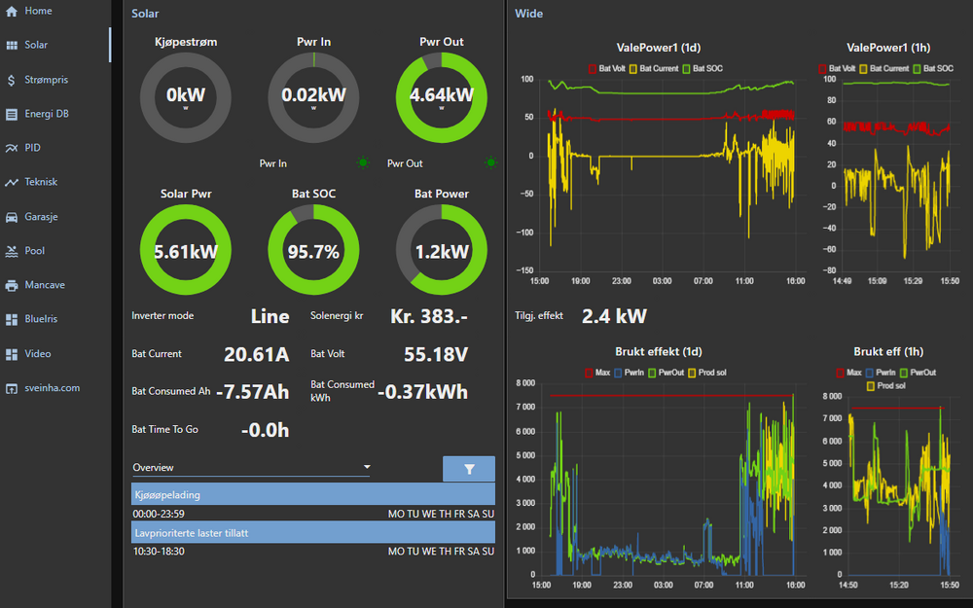Click the Video grid icon

[x=12, y=354]
